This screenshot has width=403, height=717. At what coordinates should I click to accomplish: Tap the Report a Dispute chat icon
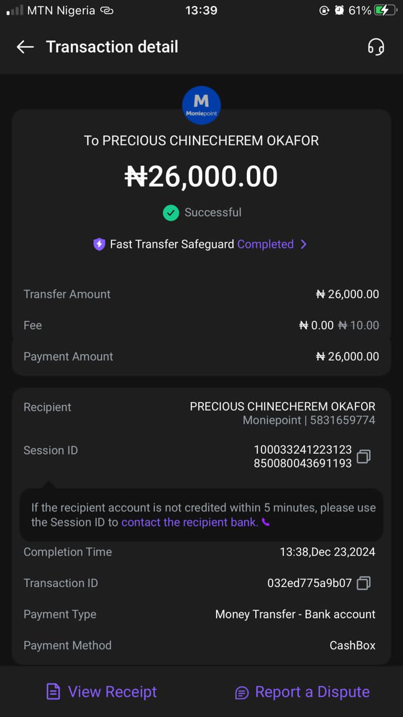[x=242, y=692]
